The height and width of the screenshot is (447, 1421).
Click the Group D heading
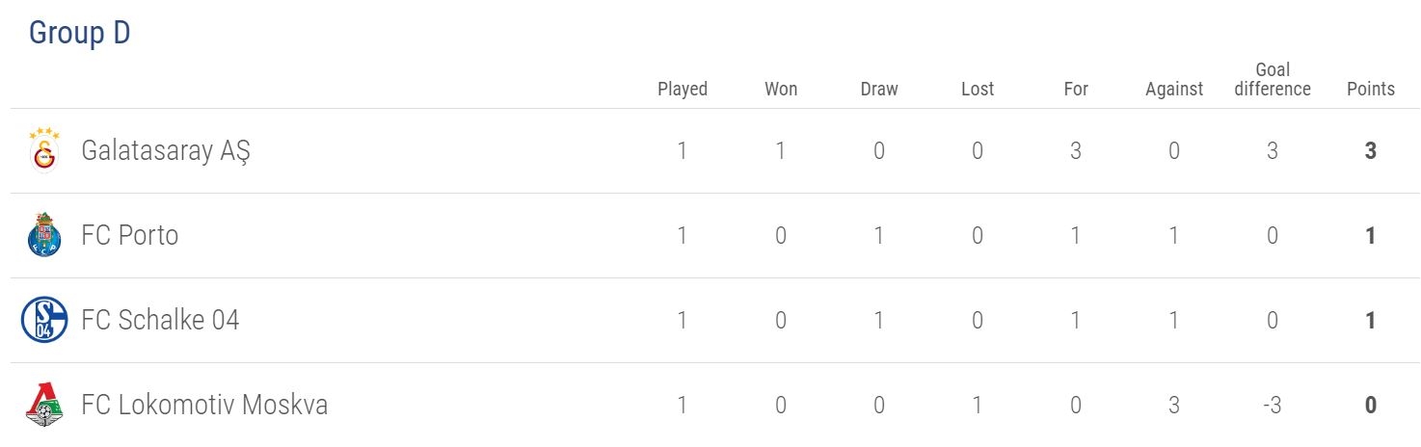coord(79,33)
